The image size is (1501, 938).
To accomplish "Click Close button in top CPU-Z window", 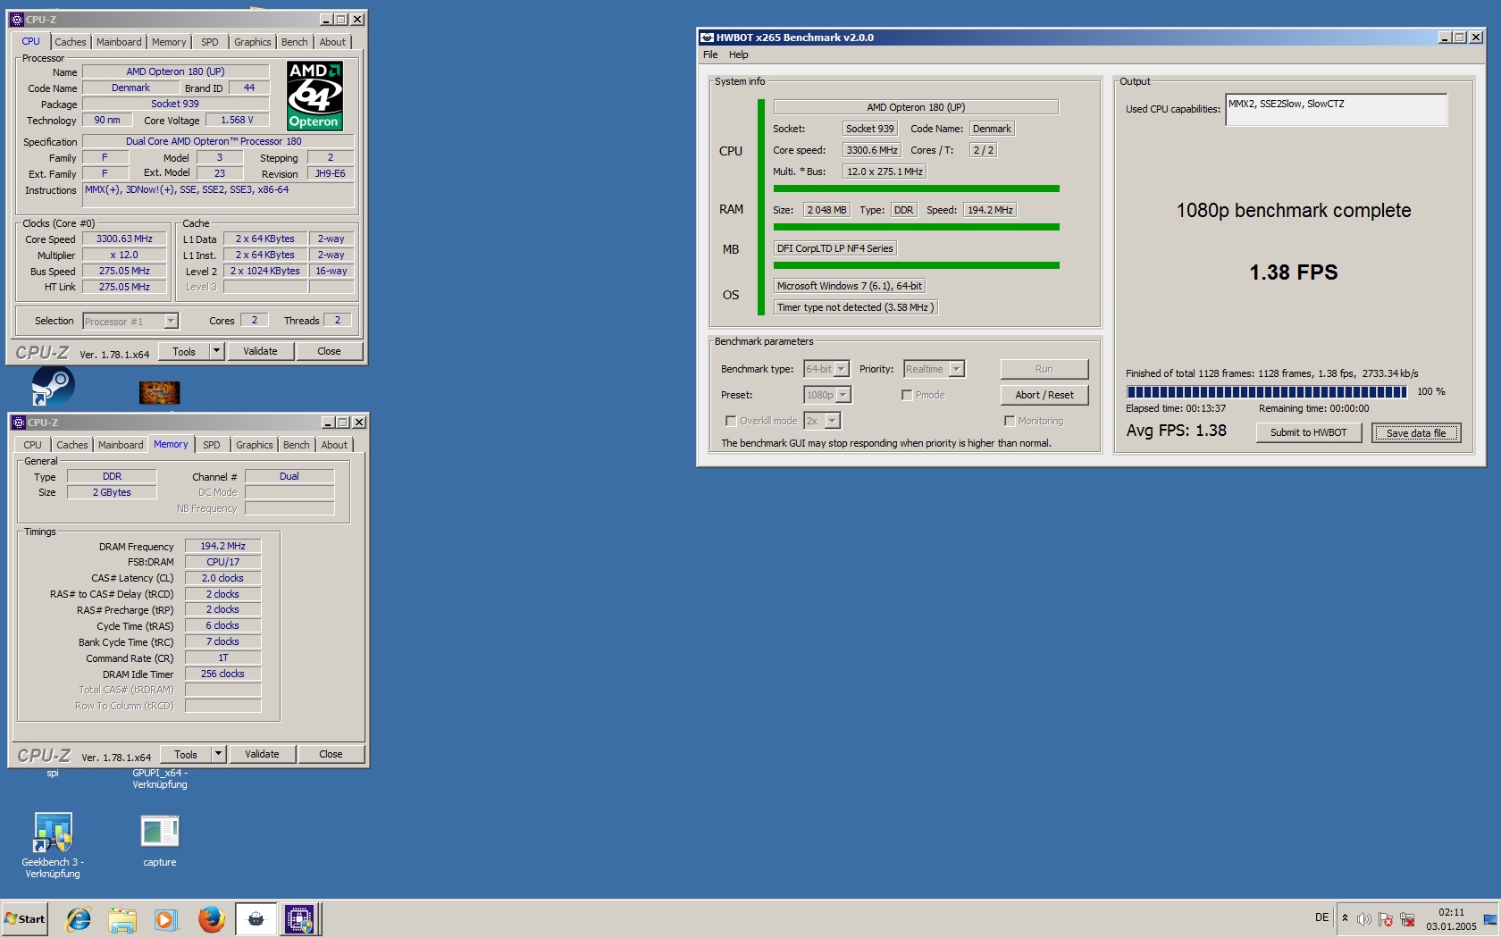I will (329, 351).
